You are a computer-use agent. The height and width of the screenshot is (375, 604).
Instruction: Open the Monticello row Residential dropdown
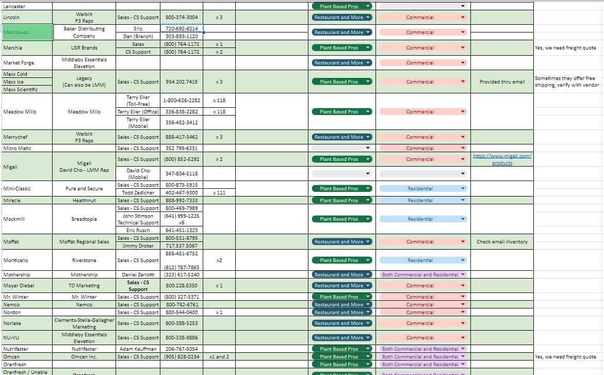tap(423, 260)
